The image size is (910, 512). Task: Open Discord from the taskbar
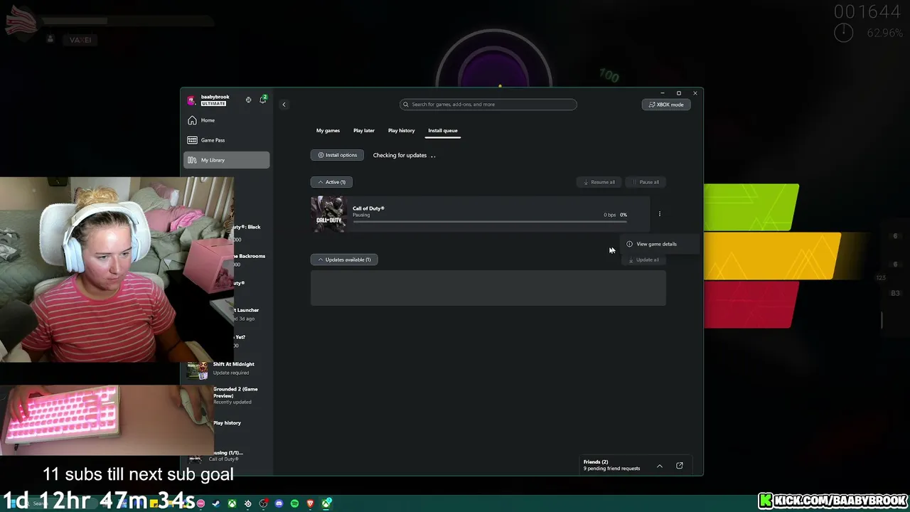279,503
